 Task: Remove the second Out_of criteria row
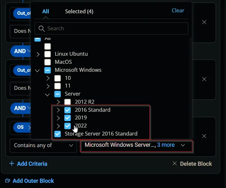click(204, 79)
